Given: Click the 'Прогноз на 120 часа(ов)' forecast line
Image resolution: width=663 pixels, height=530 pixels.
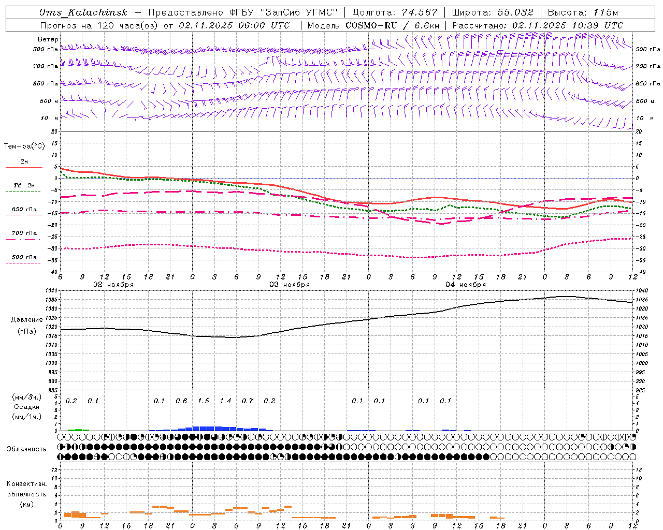Looking at the screenshot, I should [165, 25].
